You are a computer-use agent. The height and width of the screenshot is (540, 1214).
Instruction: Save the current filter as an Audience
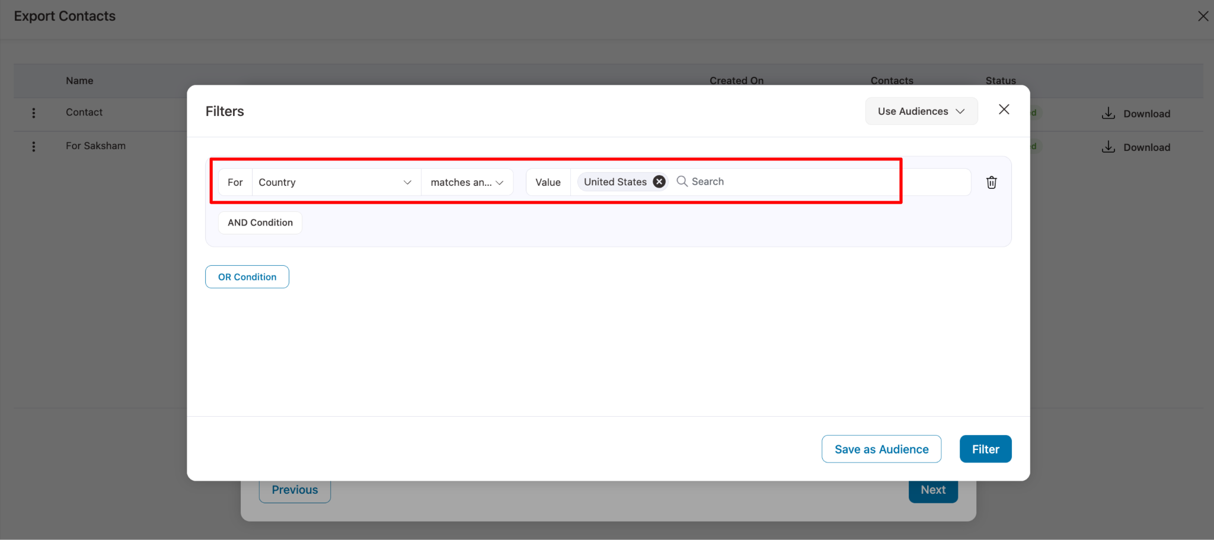point(881,449)
